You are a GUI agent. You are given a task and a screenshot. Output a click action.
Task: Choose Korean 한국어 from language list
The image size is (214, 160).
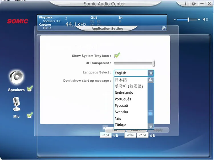pos(131,86)
